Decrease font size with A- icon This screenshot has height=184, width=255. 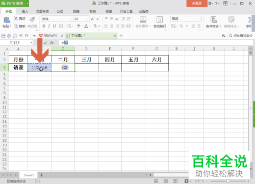coord(98,19)
